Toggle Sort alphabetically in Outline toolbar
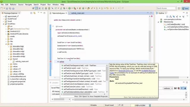190x107 pixels. coord(170,17)
